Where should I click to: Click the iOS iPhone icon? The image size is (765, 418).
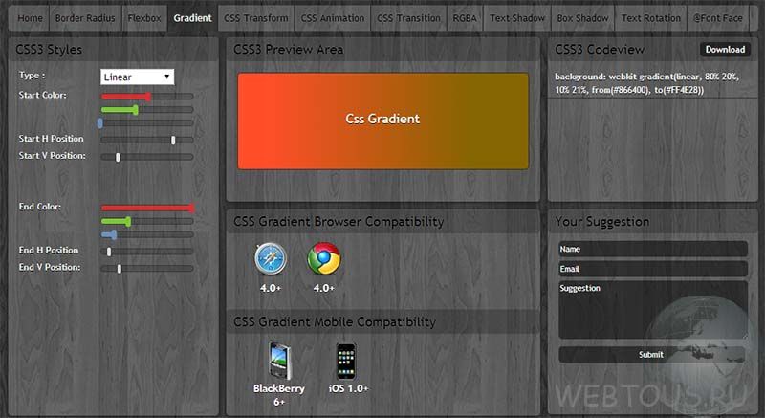346,361
